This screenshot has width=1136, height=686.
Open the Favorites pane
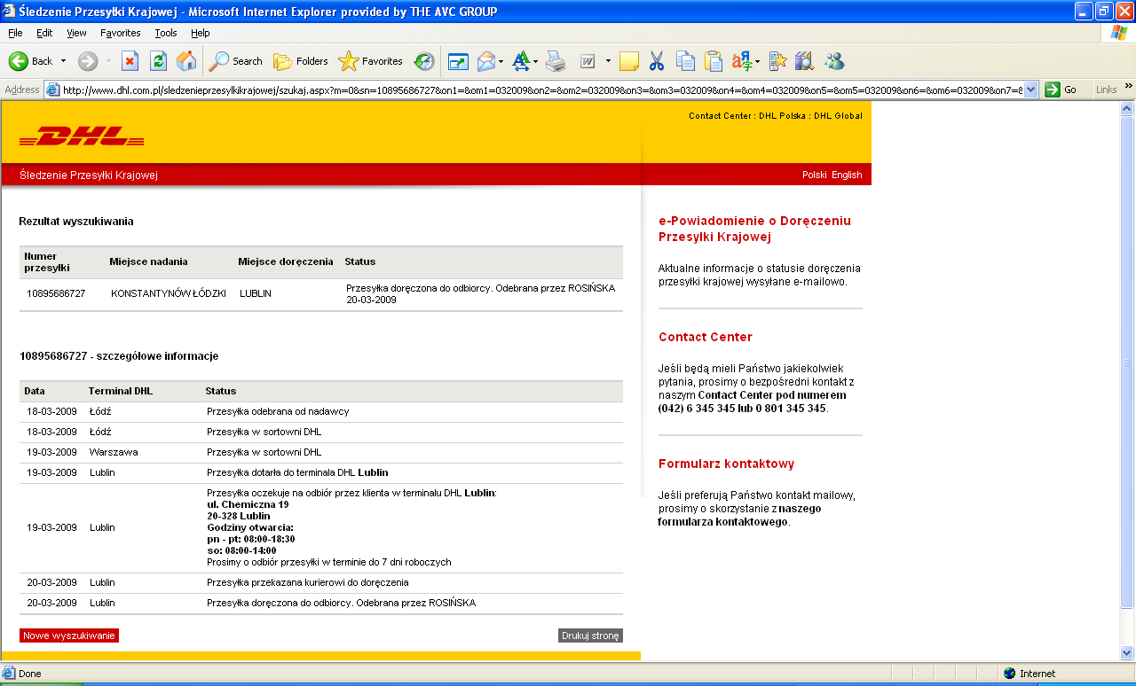371,61
